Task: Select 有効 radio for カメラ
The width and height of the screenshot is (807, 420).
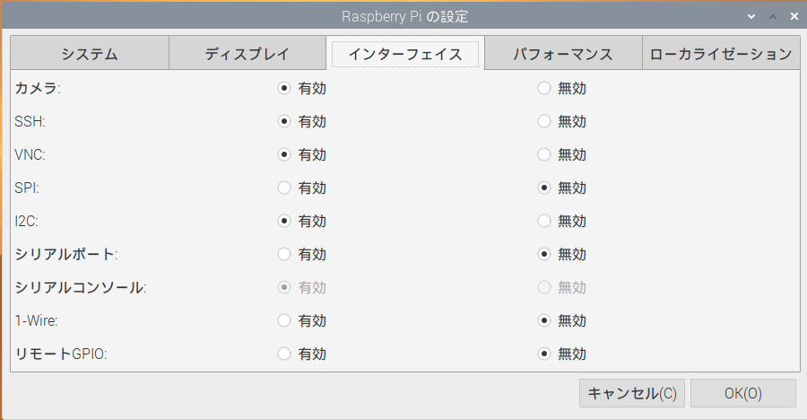Action: pyautogui.click(x=284, y=88)
